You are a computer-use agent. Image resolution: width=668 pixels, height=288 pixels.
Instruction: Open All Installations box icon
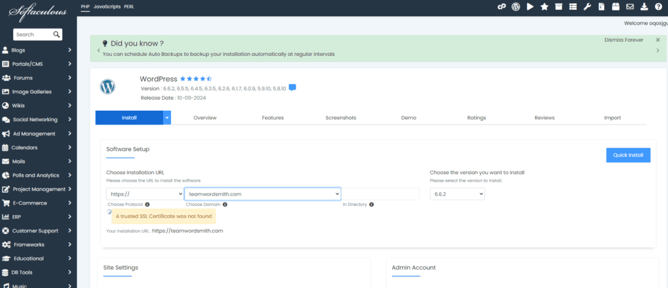558,7
